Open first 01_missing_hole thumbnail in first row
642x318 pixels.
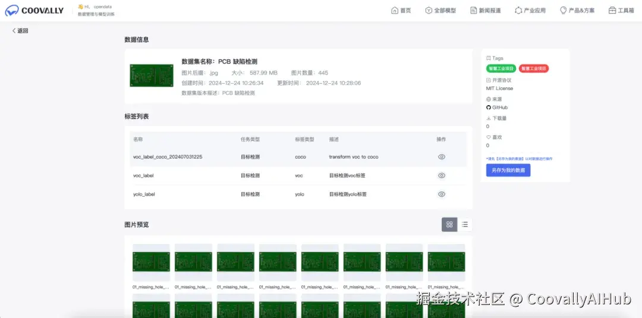(x=151, y=262)
